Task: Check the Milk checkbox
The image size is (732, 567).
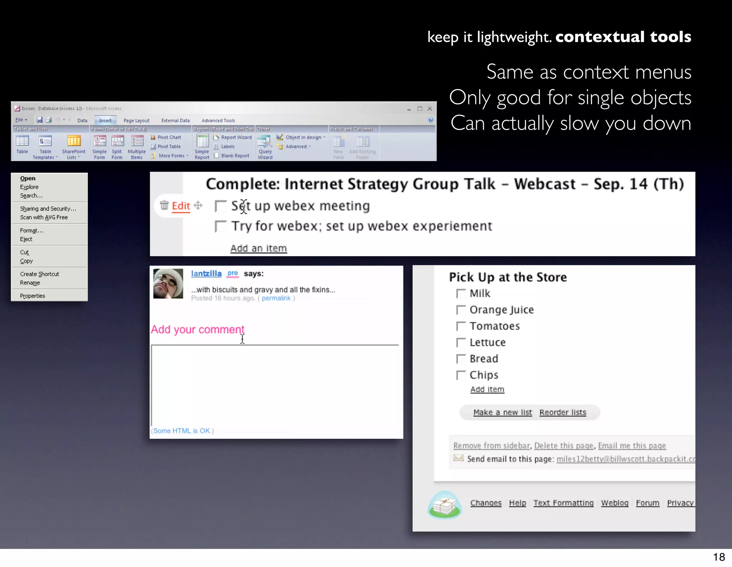Action: pyautogui.click(x=461, y=294)
